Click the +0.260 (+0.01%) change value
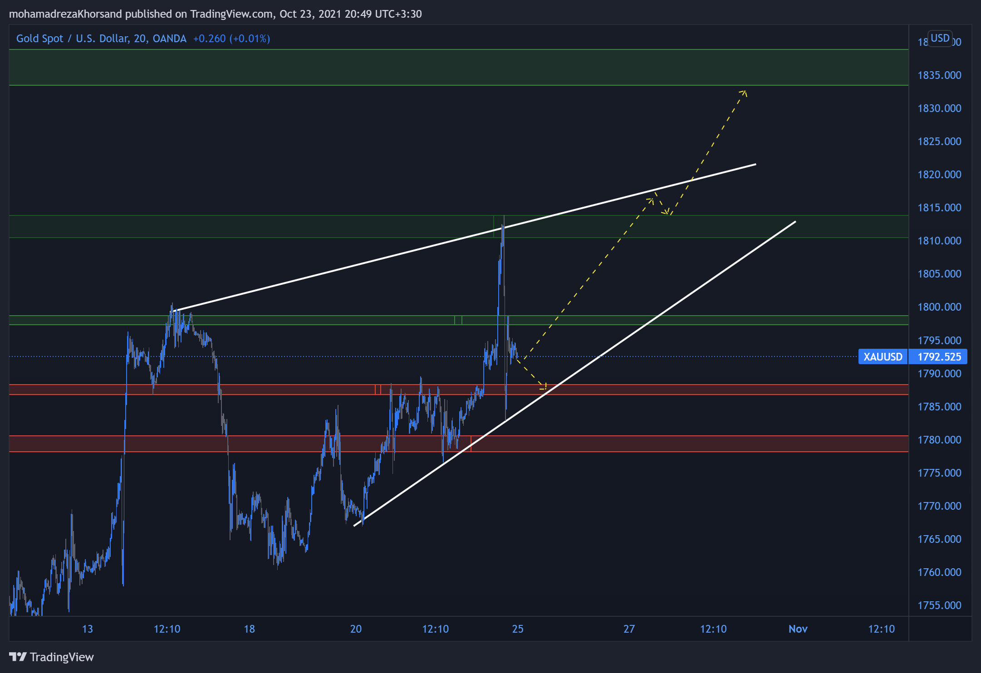The image size is (981, 673). 231,39
